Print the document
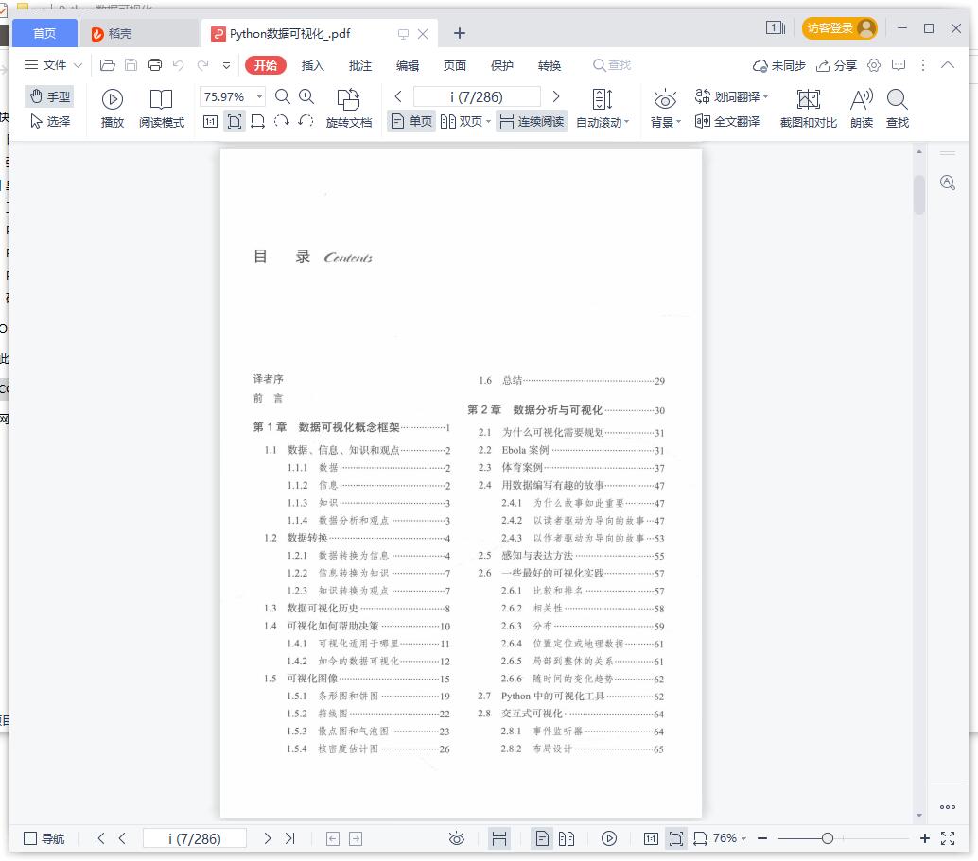 click(155, 65)
